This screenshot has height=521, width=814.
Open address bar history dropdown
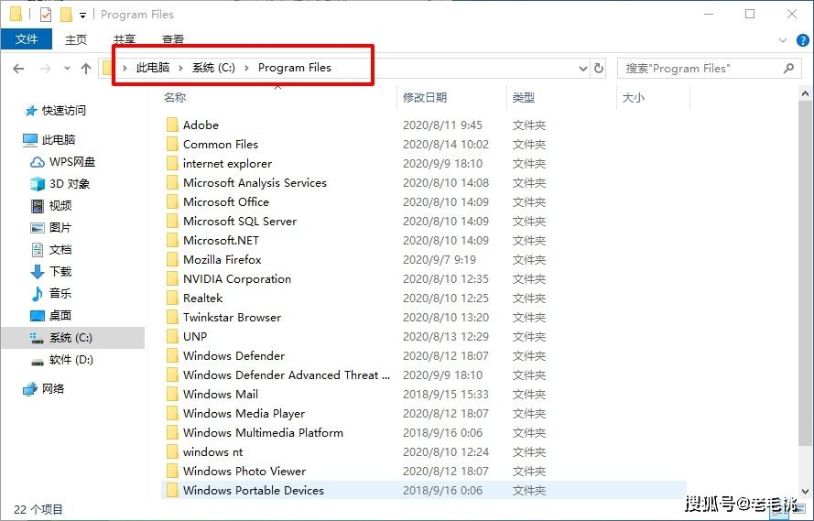click(x=583, y=69)
